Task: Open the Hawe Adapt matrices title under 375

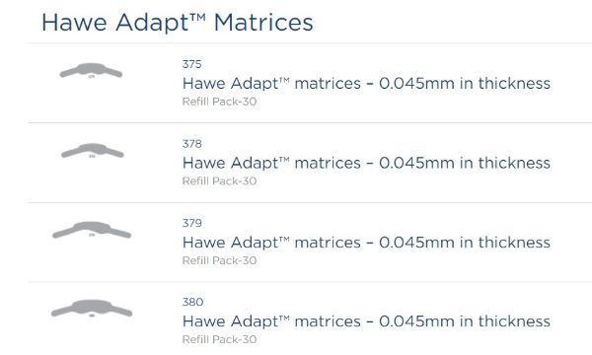Action: pyautogui.click(x=366, y=84)
